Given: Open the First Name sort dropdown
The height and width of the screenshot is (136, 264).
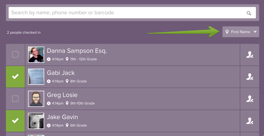Looking at the screenshot, I should (241, 32).
